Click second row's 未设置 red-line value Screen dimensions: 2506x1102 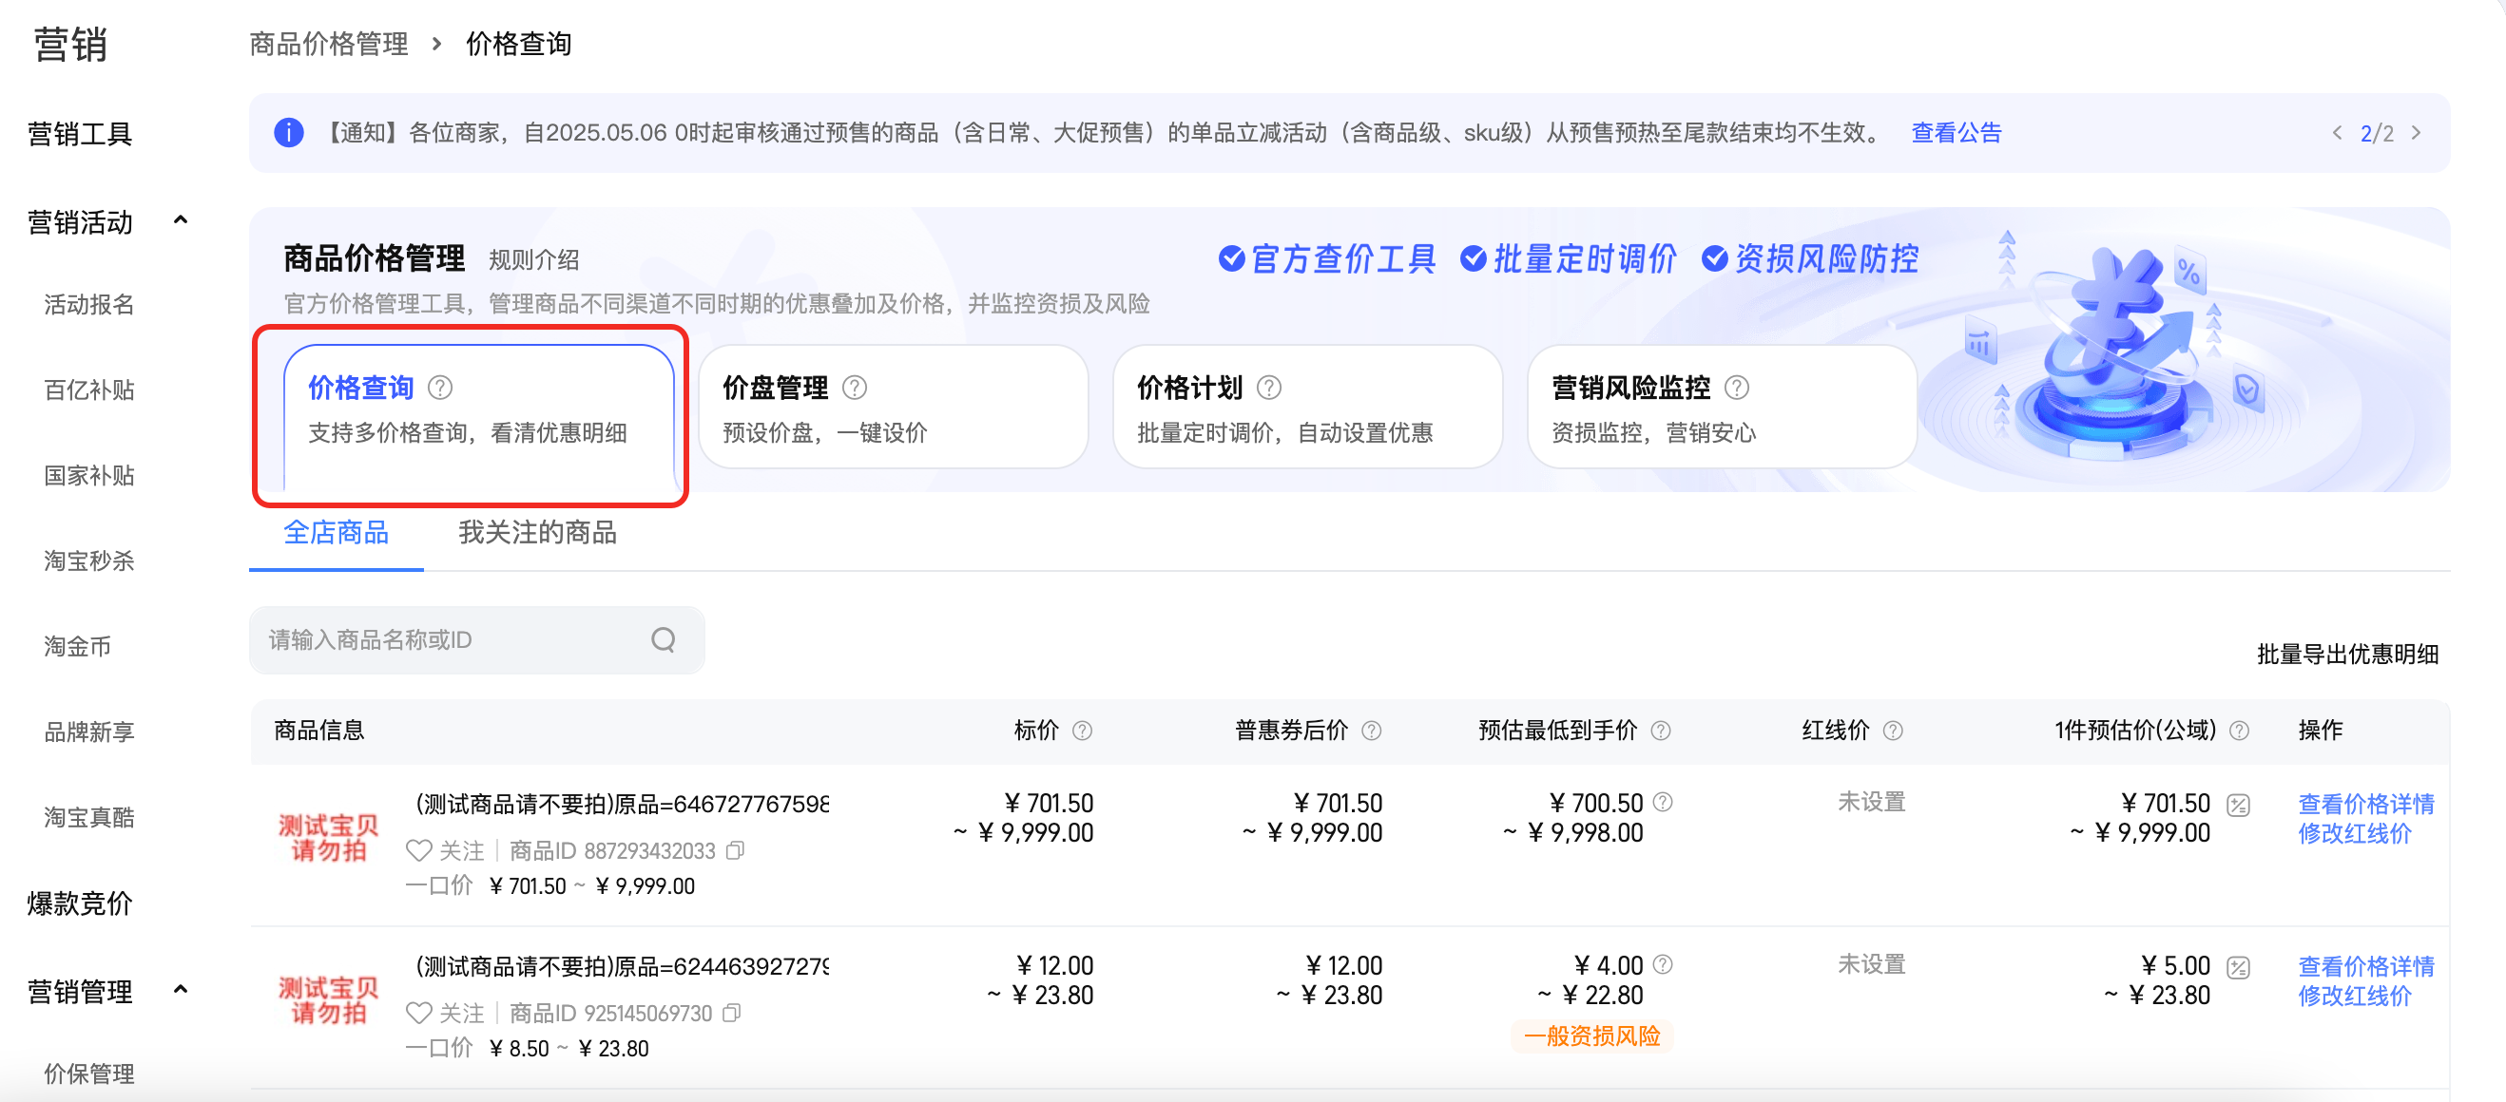point(1871,964)
